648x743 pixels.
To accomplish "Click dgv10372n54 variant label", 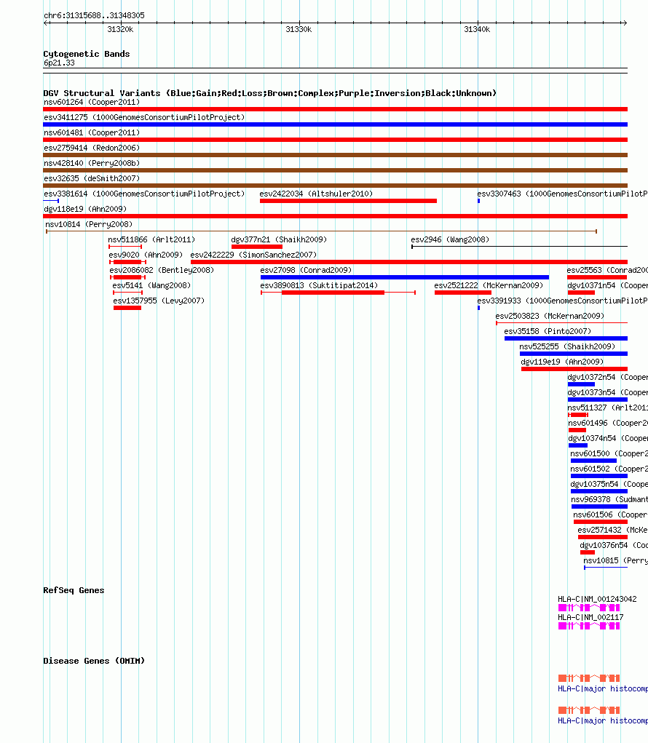I will tap(608, 377).
